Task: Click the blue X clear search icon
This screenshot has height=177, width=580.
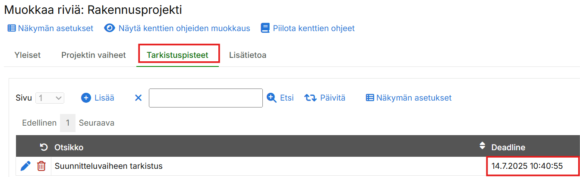Action: pos(138,98)
